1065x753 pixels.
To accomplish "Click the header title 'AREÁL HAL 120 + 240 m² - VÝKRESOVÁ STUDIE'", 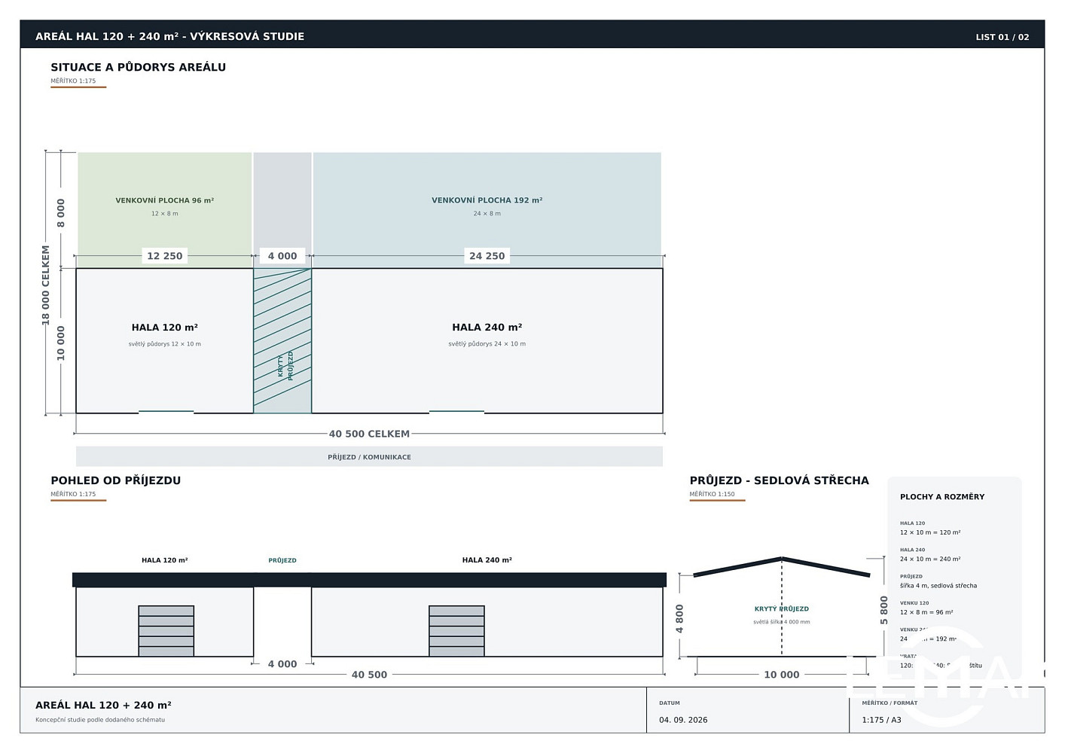I will coord(169,36).
